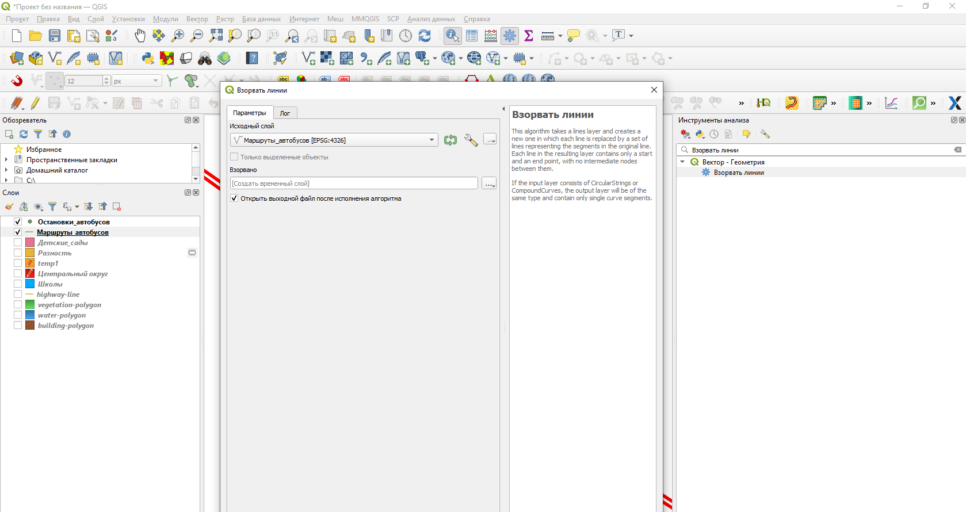This screenshot has height=512, width=966.
Task: Select Взорвать линии in toolbox tree
Action: pos(738,173)
